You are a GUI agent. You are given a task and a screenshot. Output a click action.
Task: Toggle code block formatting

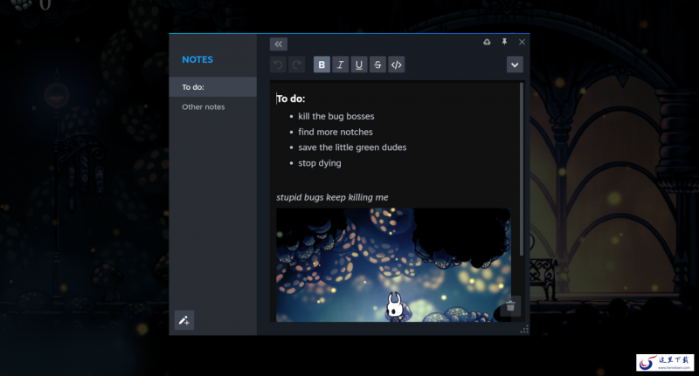pyautogui.click(x=397, y=65)
